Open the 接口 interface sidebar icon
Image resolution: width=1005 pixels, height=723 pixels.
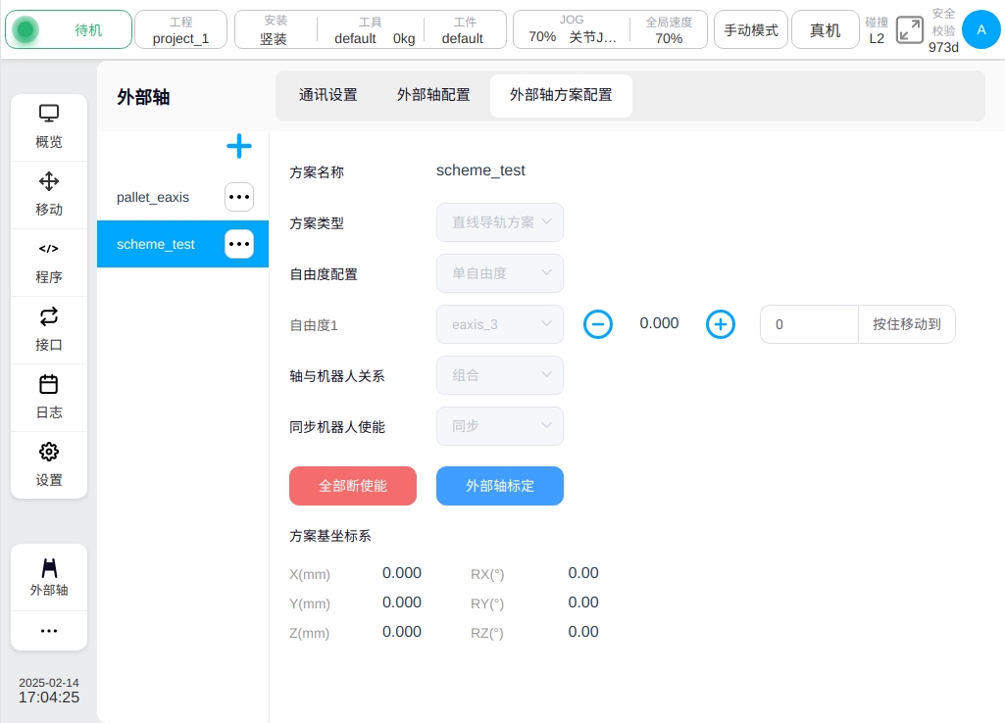(49, 330)
